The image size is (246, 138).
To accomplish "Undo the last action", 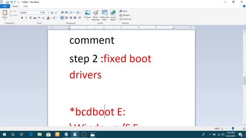I will pos(11,2).
